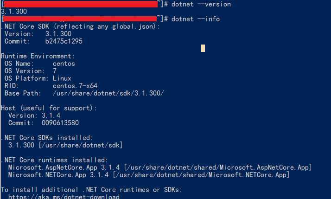Click the 'Runtime Environment:' heading
331x199 pixels.
click(x=38, y=56)
